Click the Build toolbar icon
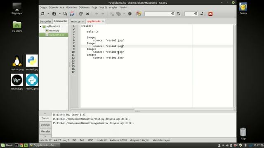Image resolution: width=264 pixels, height=148 pixels. (118, 14)
